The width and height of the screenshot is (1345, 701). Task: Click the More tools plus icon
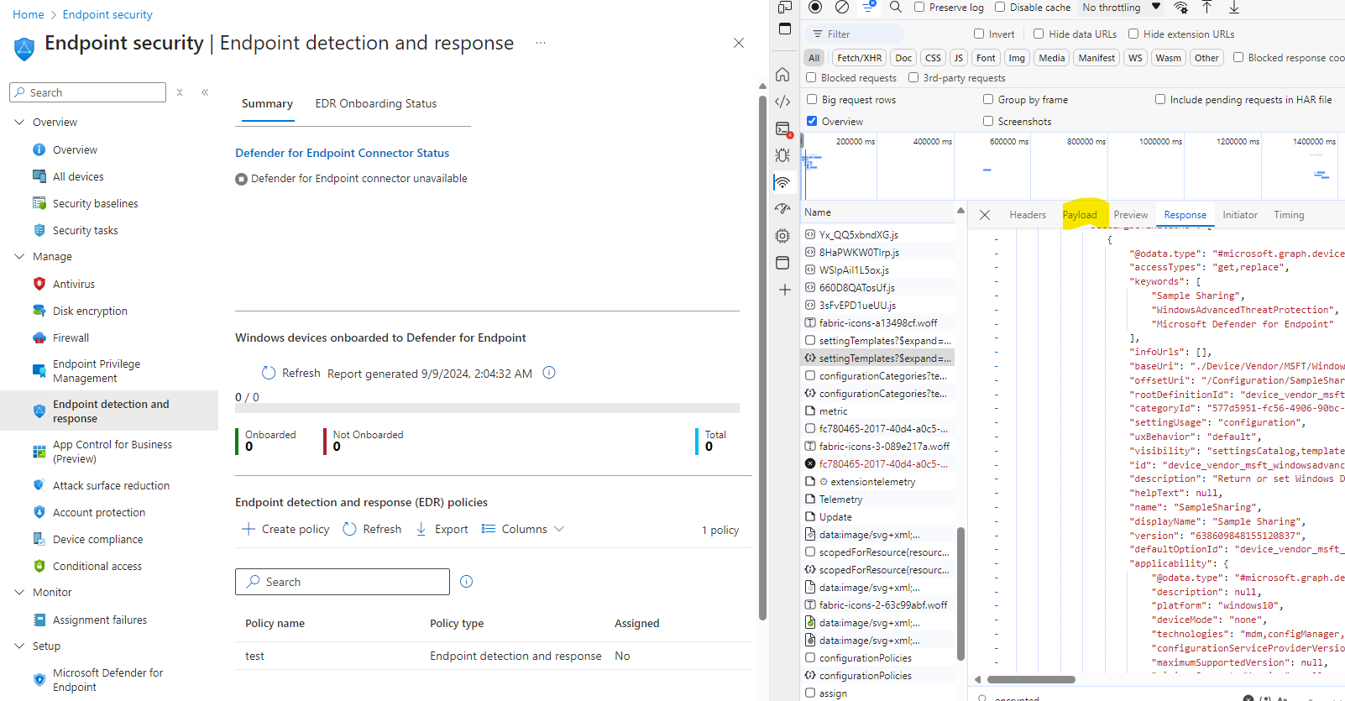coord(784,290)
